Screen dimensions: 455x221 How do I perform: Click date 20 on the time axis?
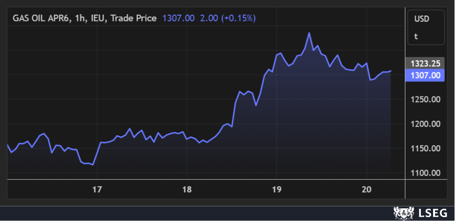point(367,189)
